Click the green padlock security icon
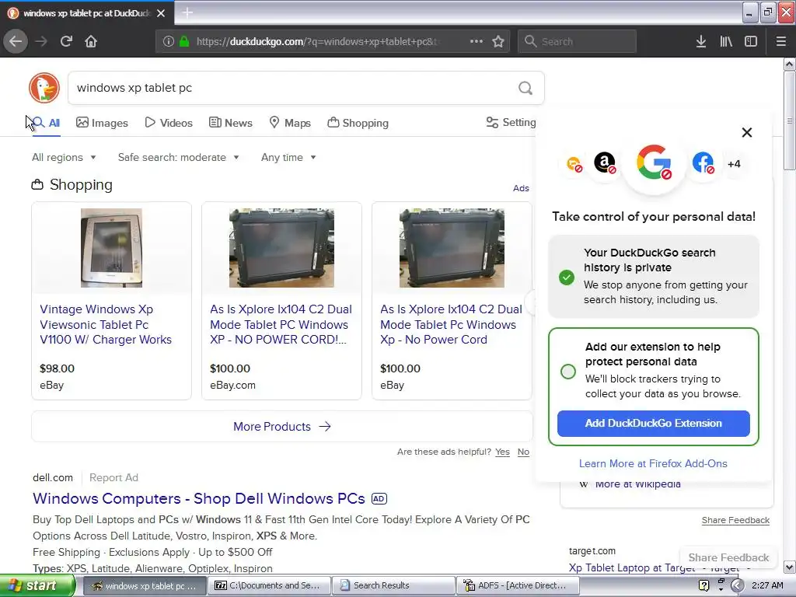The height and width of the screenshot is (597, 796). 184,42
